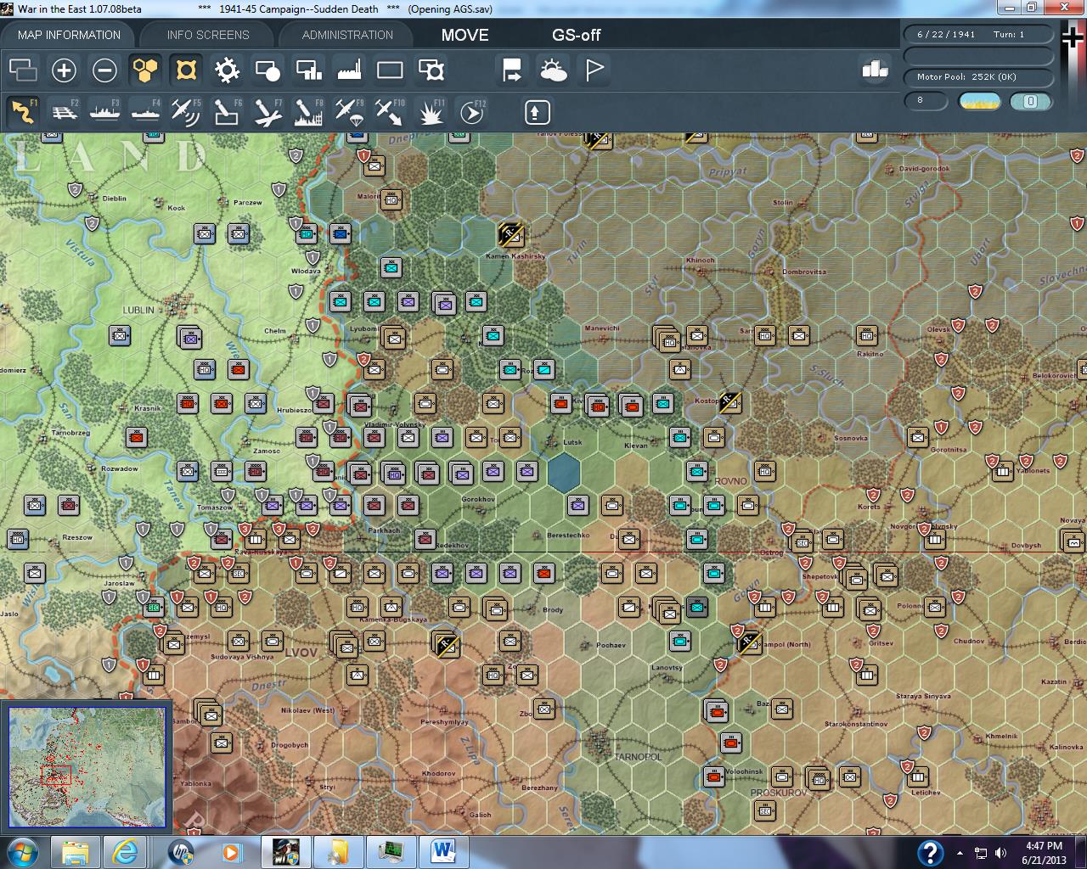Toggle the yellow unit-frame highlight icon

coord(186,70)
